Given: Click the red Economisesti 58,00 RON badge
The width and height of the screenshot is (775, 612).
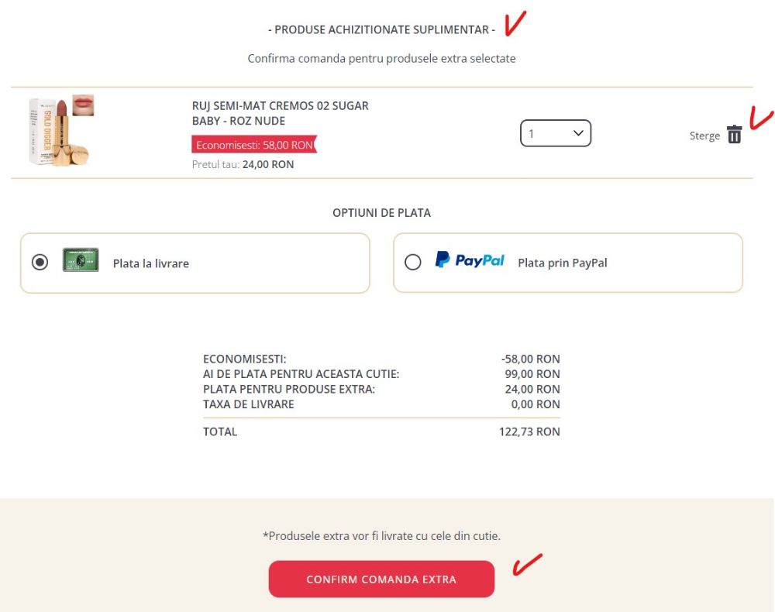Looking at the screenshot, I should point(254,145).
